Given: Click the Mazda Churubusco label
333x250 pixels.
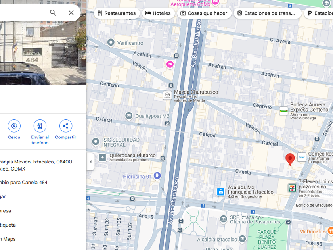Looking at the screenshot, I should (196, 92).
